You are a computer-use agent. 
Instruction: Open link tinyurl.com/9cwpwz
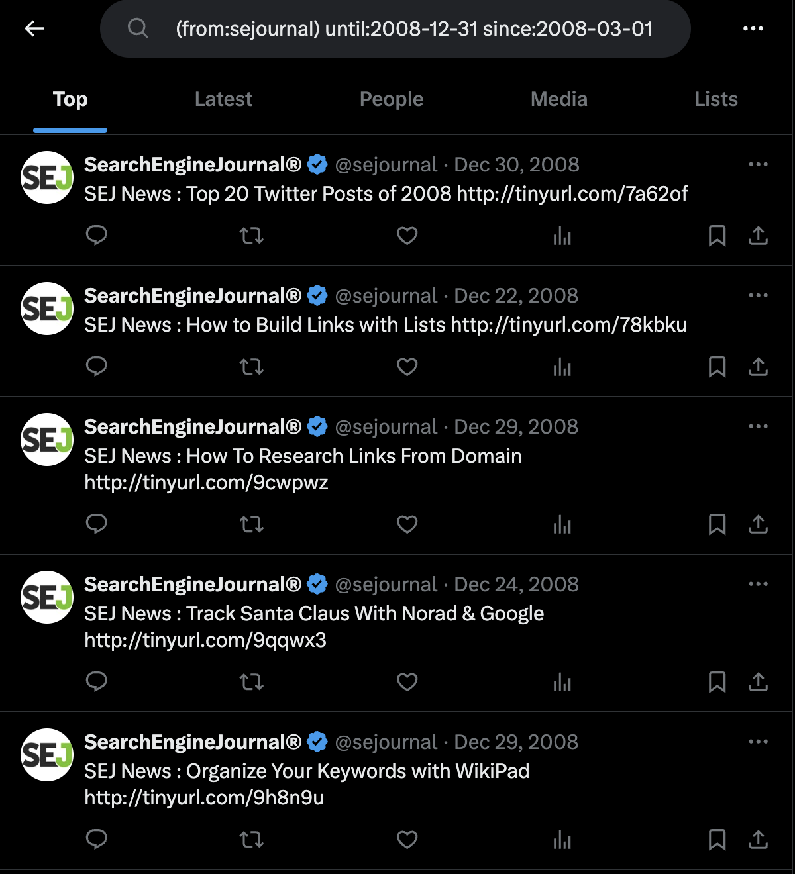point(206,483)
